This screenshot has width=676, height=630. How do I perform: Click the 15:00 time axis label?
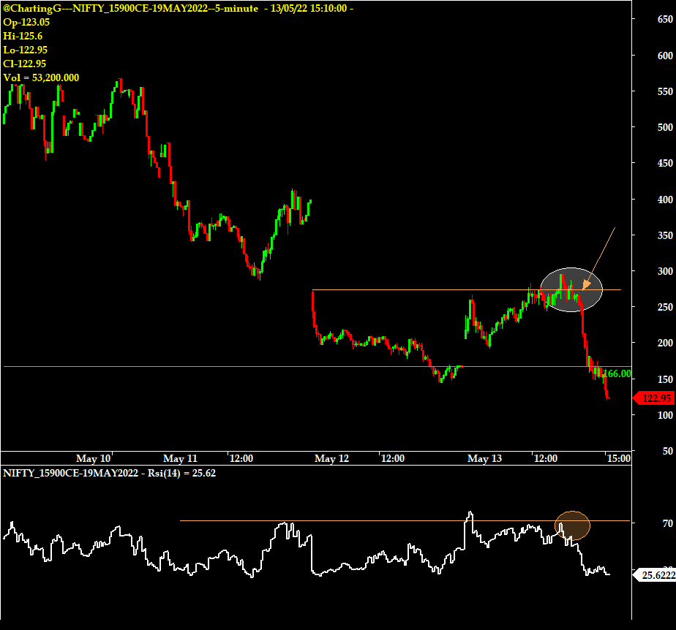point(619,458)
